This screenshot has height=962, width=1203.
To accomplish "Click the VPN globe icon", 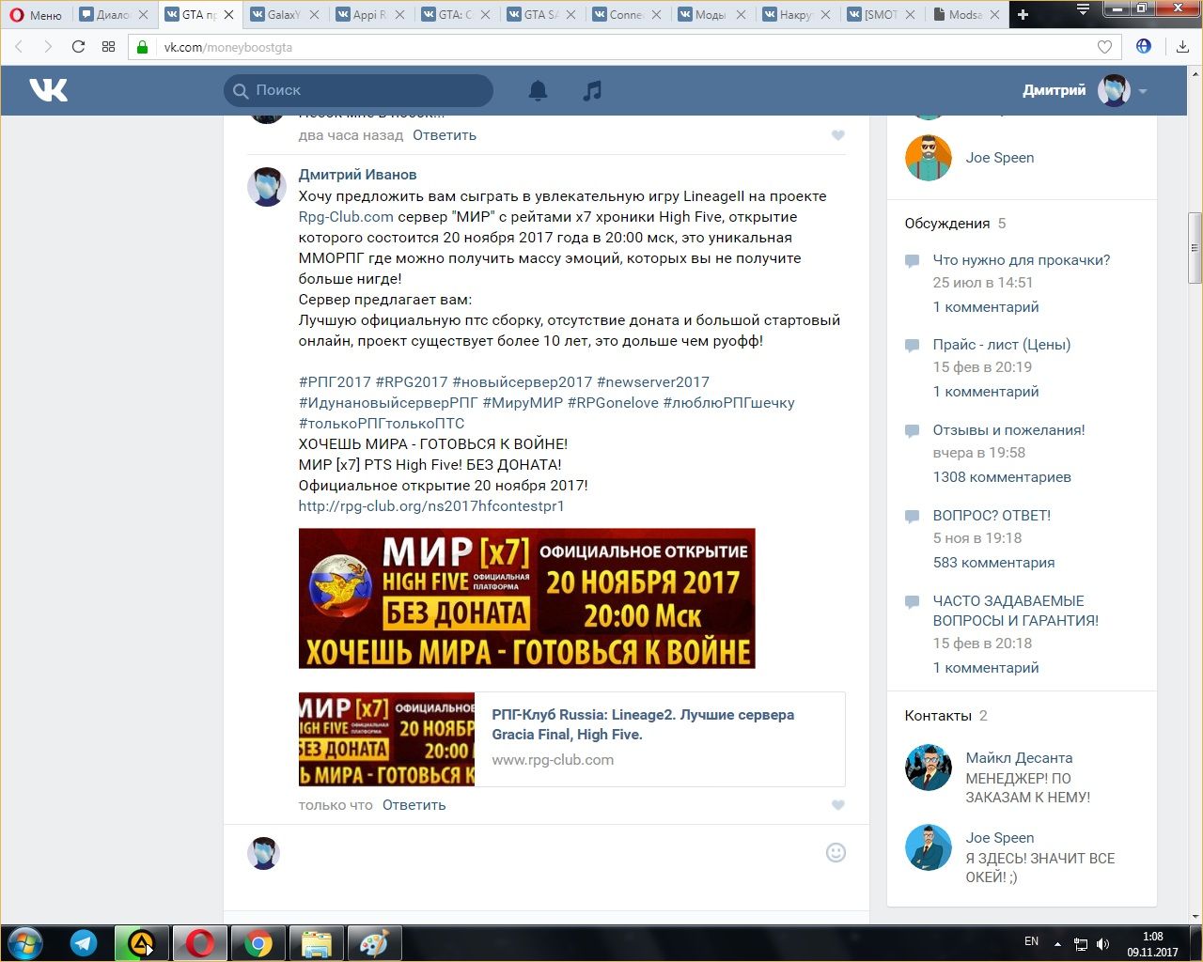I will click(1144, 46).
